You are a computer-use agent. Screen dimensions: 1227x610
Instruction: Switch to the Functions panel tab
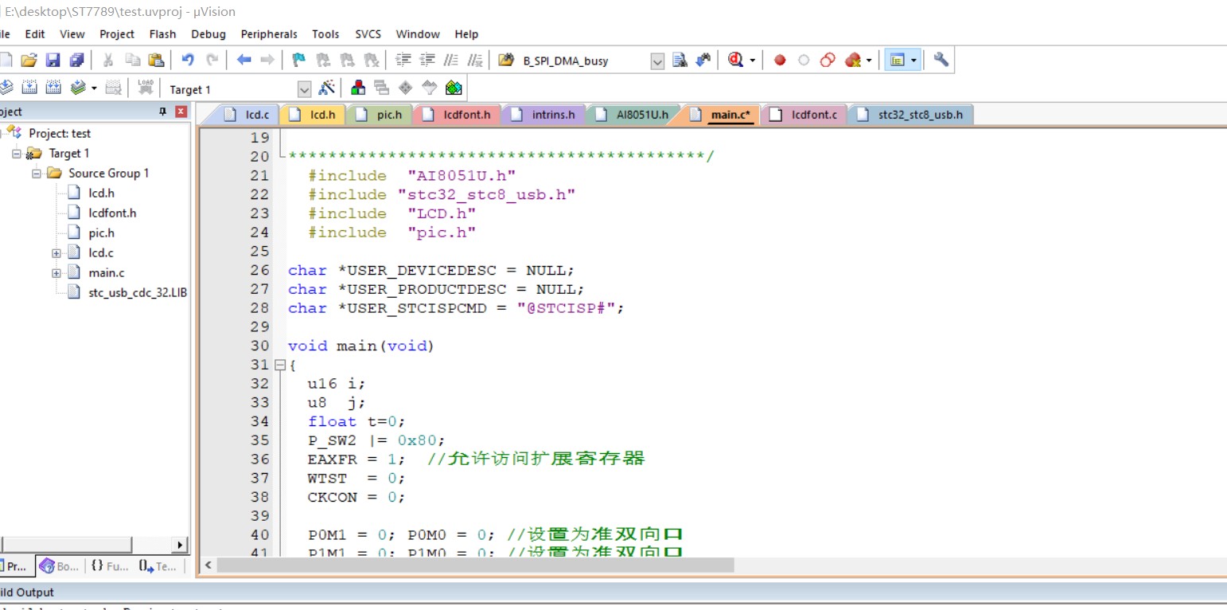108,566
